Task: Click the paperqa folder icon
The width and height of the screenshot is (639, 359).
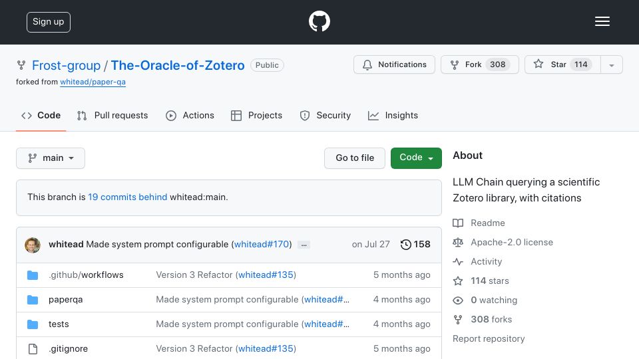Action: [x=33, y=300]
